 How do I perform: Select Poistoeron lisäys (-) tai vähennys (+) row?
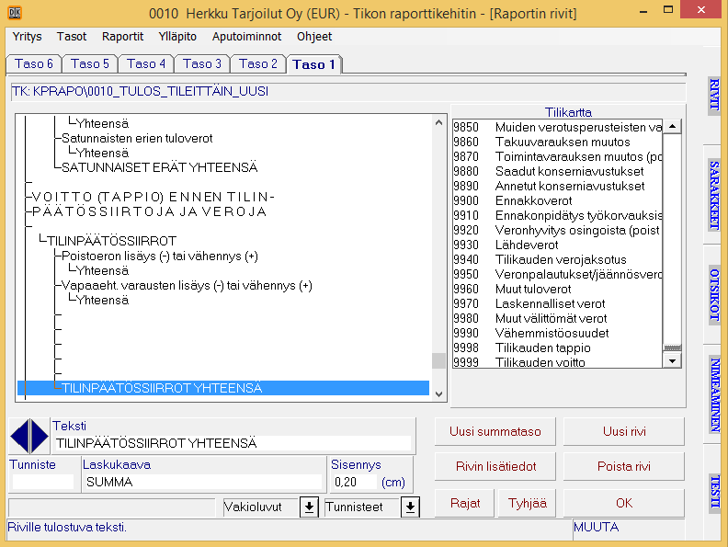pyautogui.click(x=160, y=256)
